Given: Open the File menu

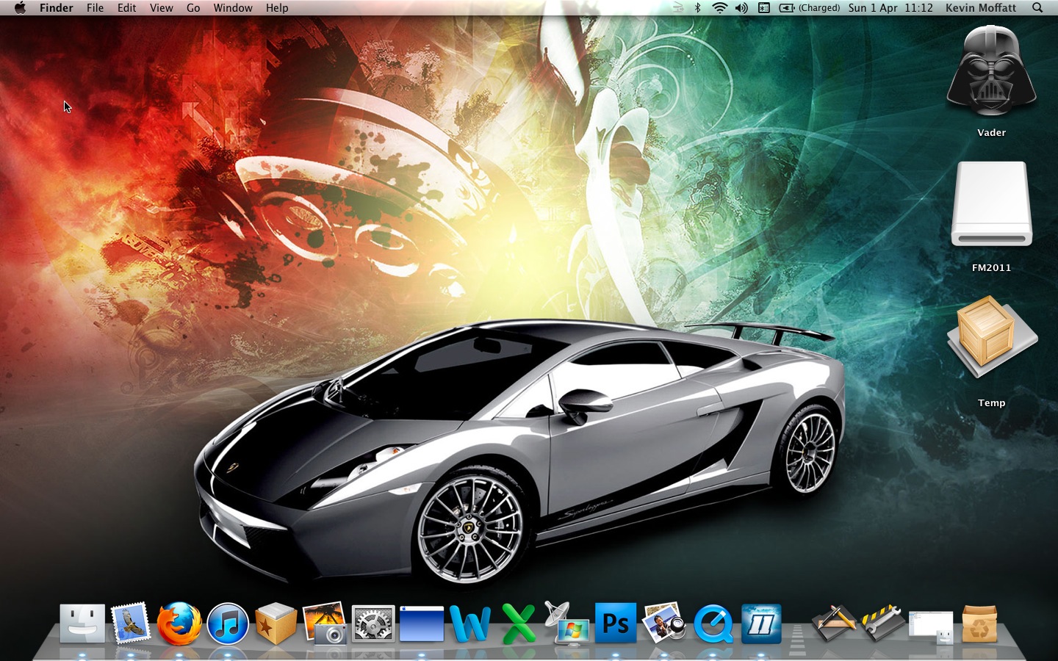Looking at the screenshot, I should click(95, 8).
